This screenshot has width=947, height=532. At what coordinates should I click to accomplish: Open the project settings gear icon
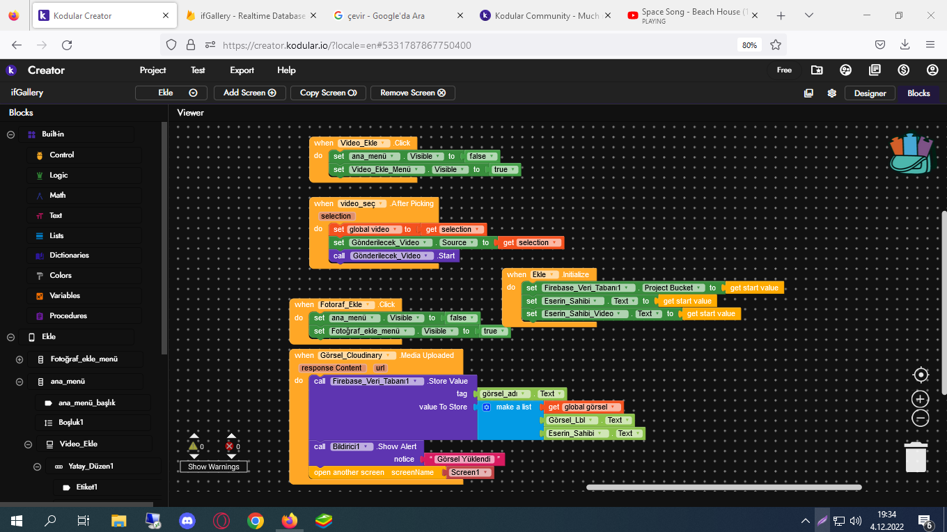(831, 93)
